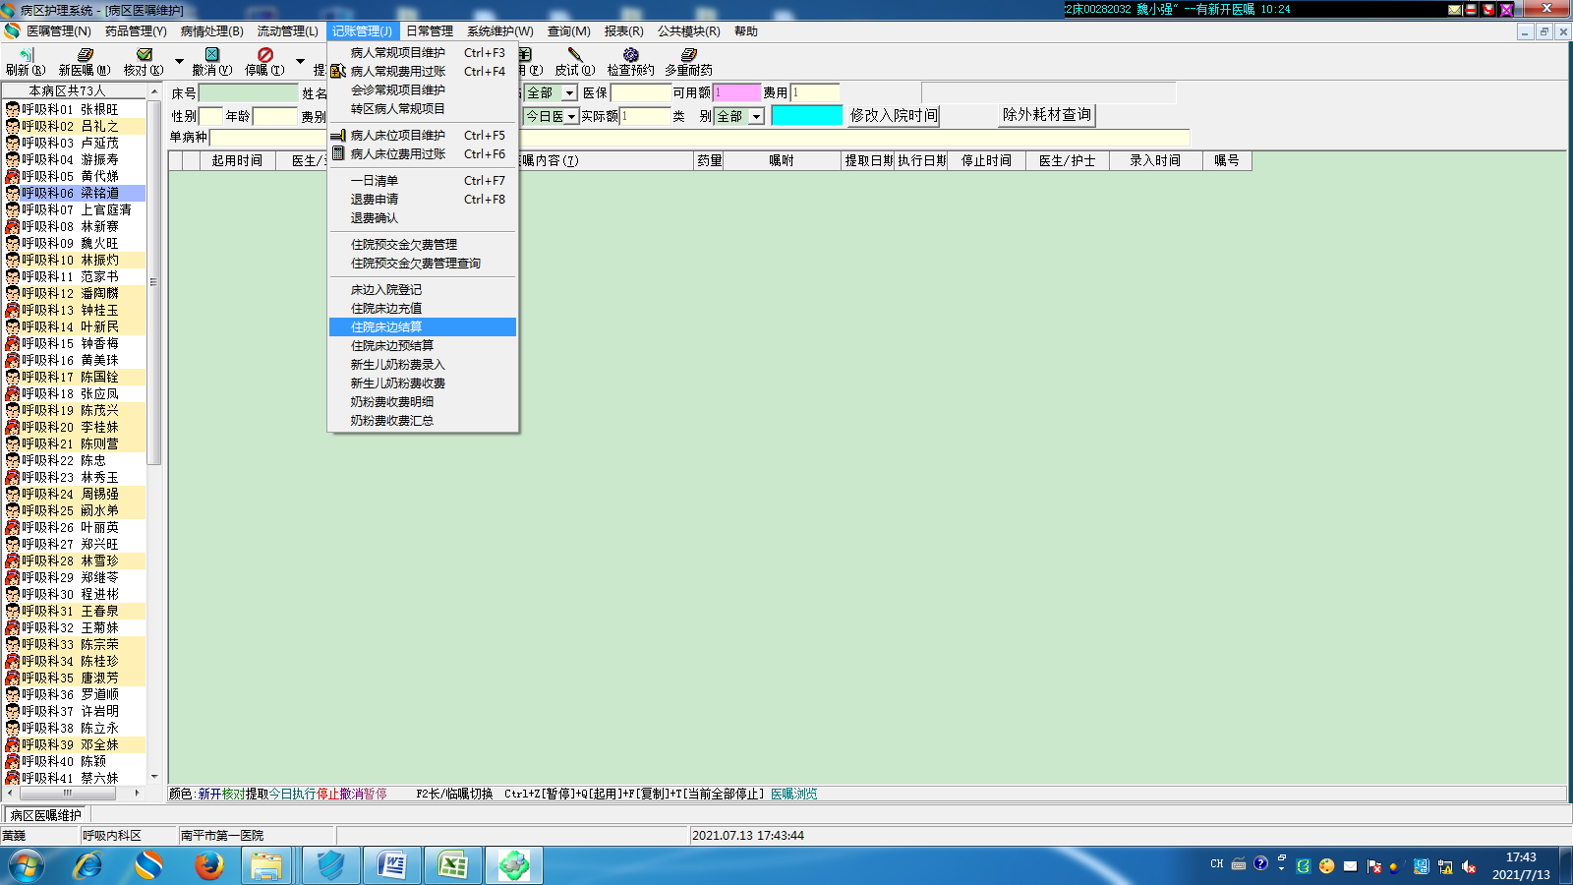Screen dimensions: 1573x885
Task: Select patient 呼吸科40 陈颖
Action: [75, 761]
